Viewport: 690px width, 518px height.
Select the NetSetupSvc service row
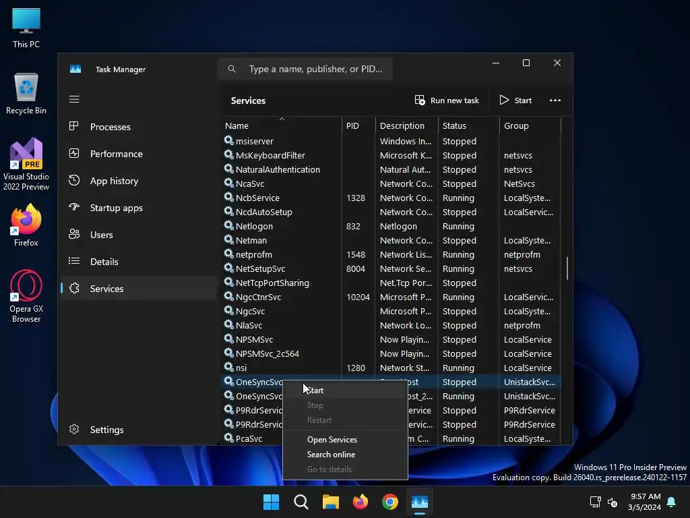pos(391,268)
